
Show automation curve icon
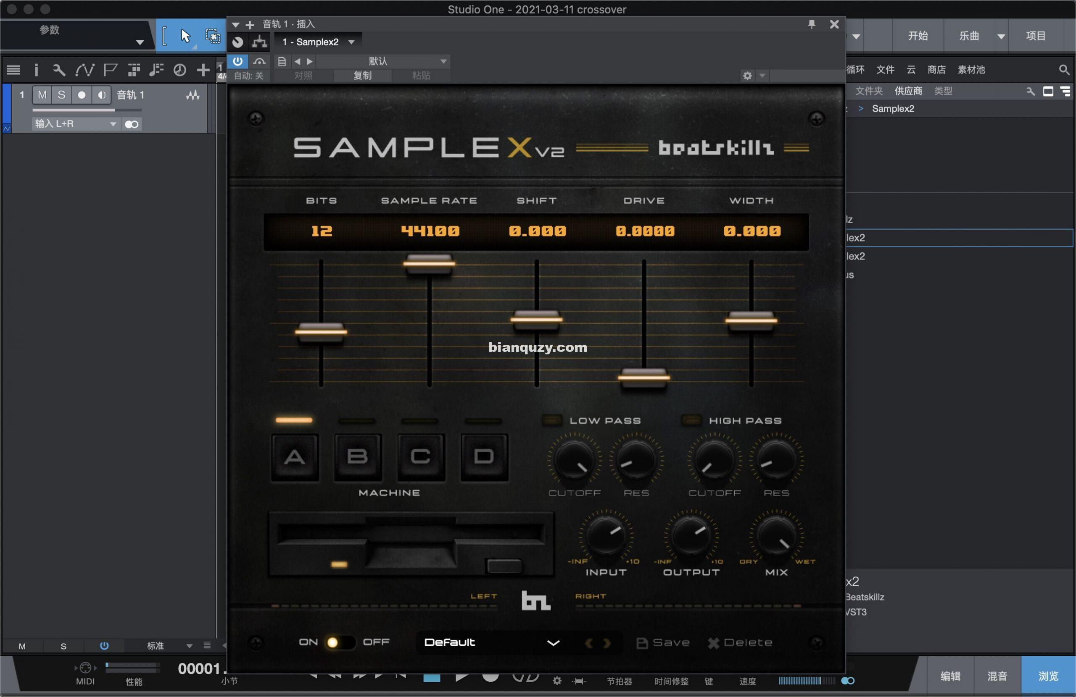coord(84,70)
